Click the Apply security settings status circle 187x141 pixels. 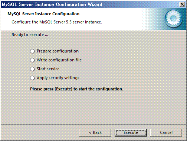(x=32, y=78)
